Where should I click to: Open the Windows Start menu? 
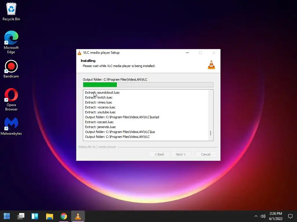[7, 216]
